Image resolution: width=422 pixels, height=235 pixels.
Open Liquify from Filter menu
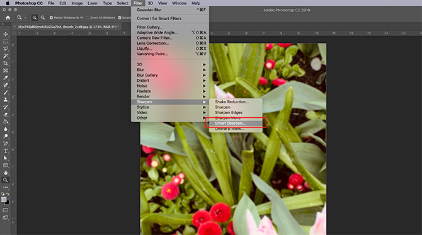pyautogui.click(x=170, y=49)
